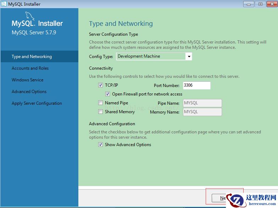This screenshot has height=208, width=278.
Task: Open the Config Type dropdown arrow
Action: tap(189, 57)
